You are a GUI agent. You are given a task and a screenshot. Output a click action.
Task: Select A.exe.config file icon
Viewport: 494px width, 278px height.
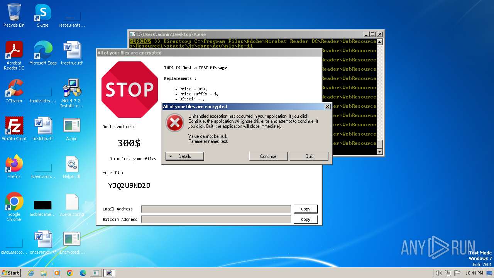(72, 205)
